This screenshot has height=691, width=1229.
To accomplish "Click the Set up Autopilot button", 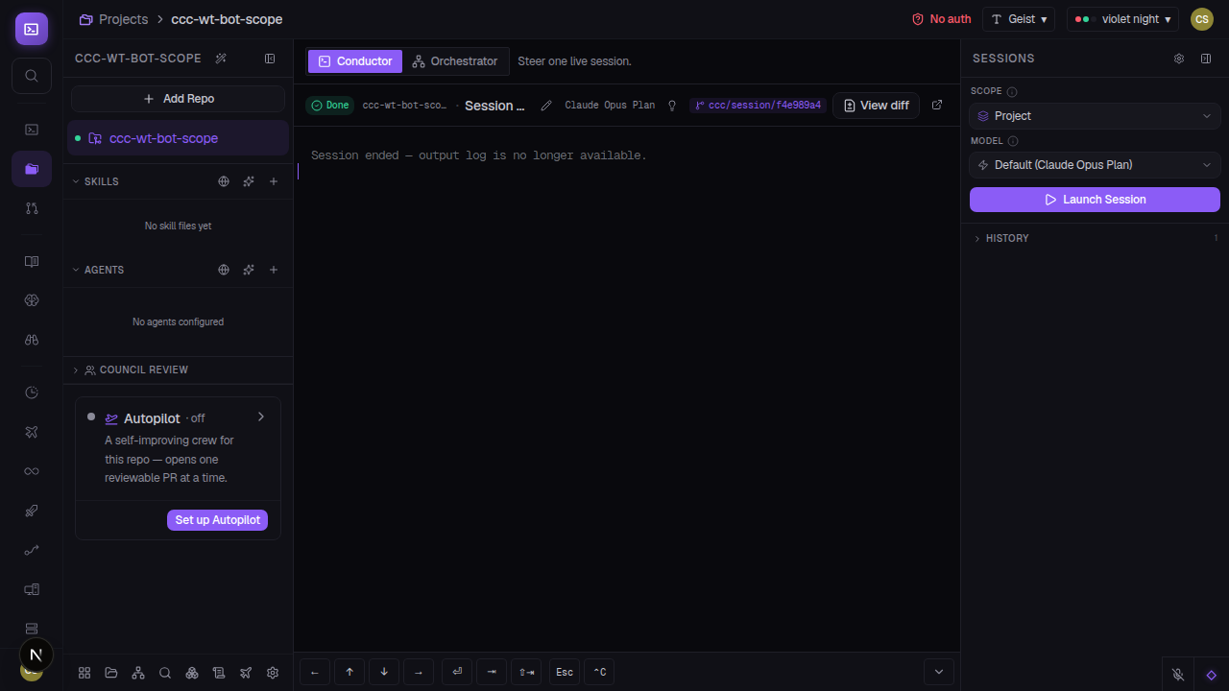I will pos(217,520).
